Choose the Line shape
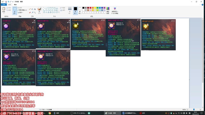This screenshot has height=115, width=205. coord(44,8)
